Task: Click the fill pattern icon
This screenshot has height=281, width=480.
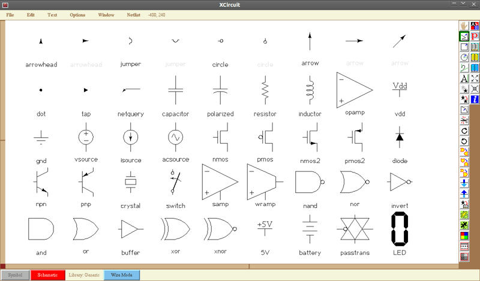Action: point(464,256)
